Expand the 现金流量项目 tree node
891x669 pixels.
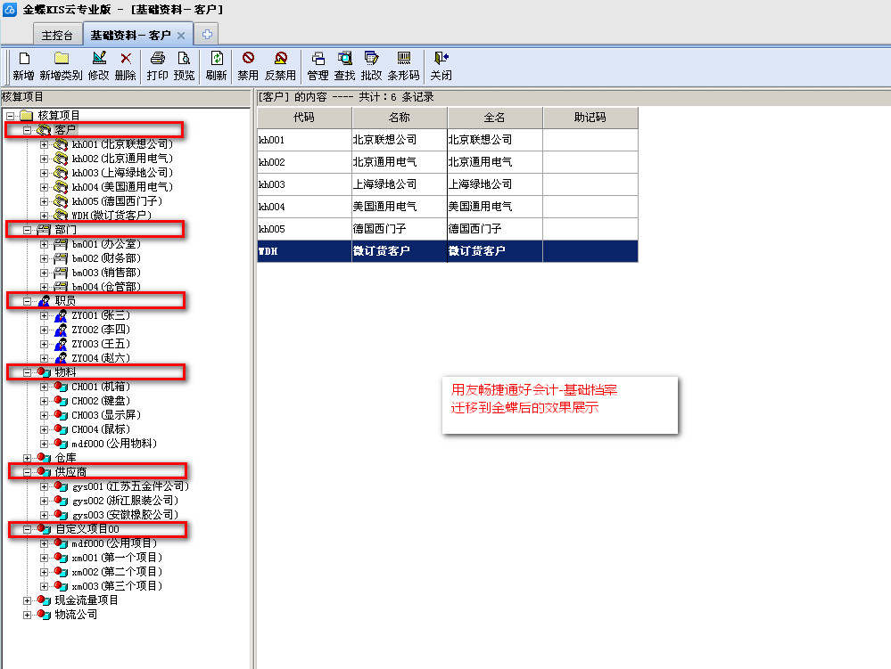(28, 600)
